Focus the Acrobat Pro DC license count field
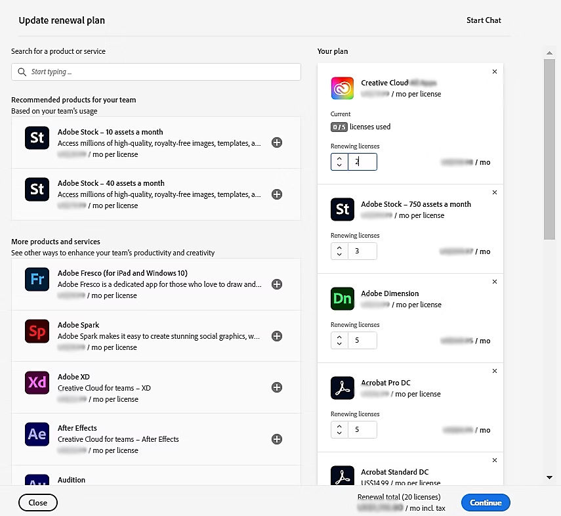Image resolution: width=561 pixels, height=516 pixels. 362,430
